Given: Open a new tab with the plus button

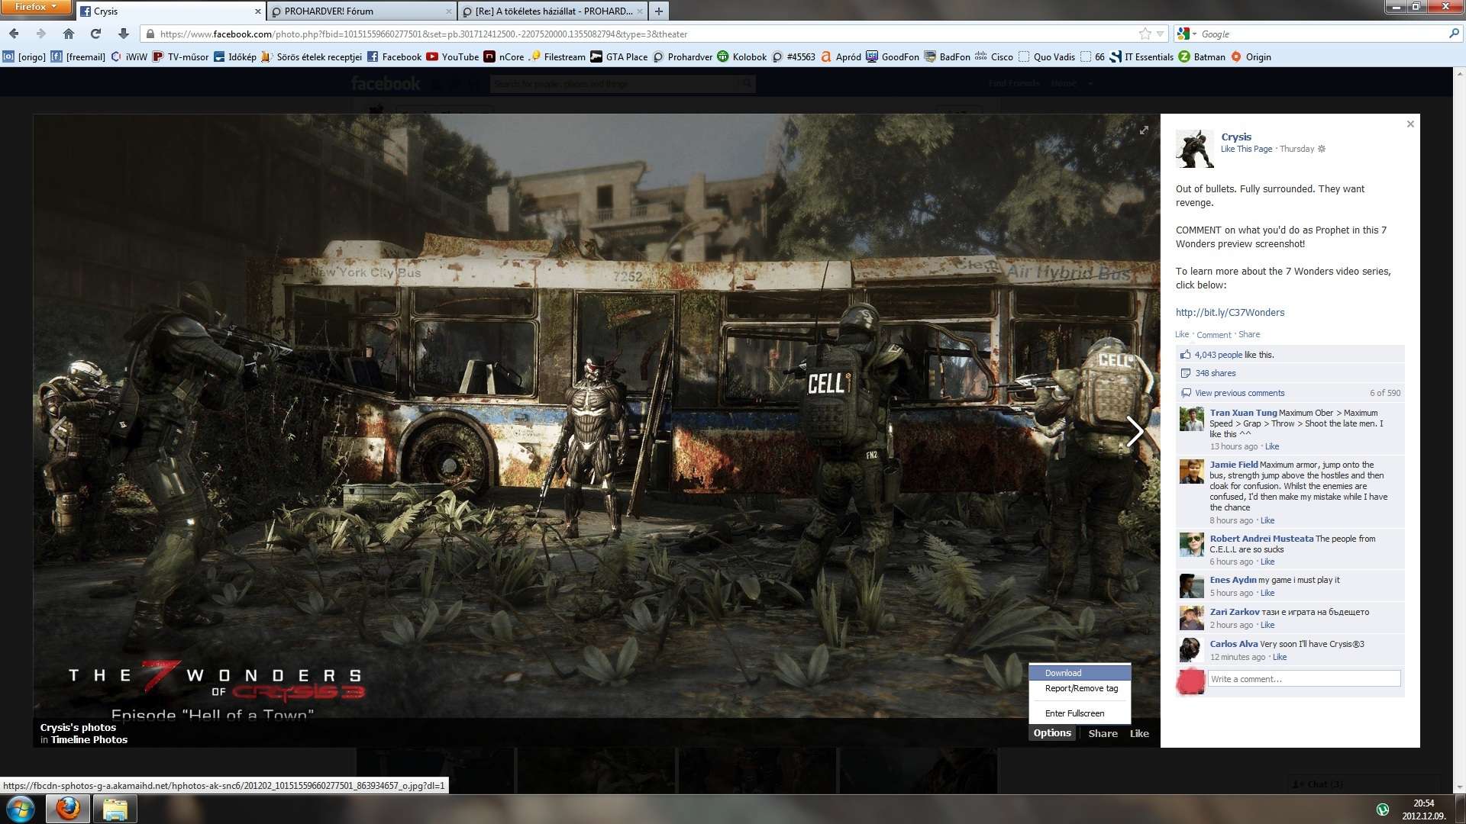Looking at the screenshot, I should (659, 11).
